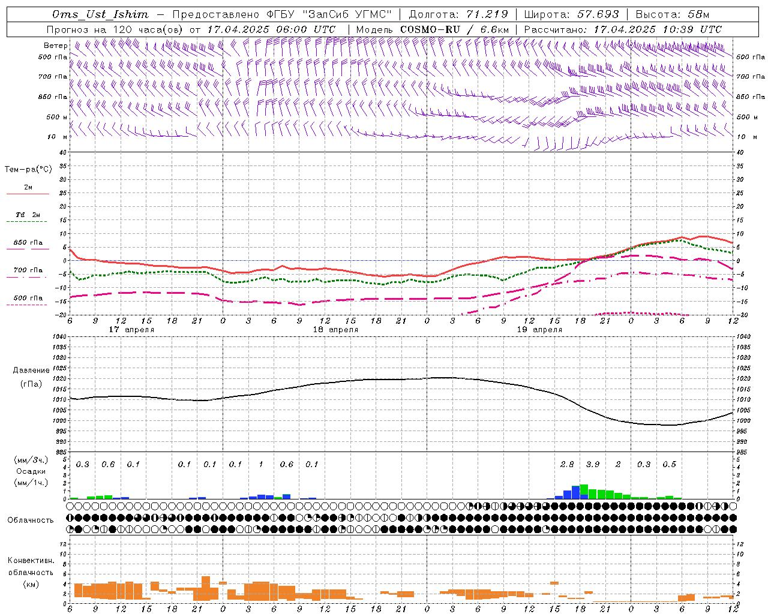This screenshot has width=768, height=614.
Task: Click the Ветер panel label
Action: (56, 46)
